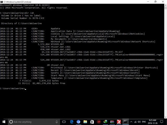Viewport: 167px width, 125px height.
Task: Open the Windows Start menu
Action: 4,122
